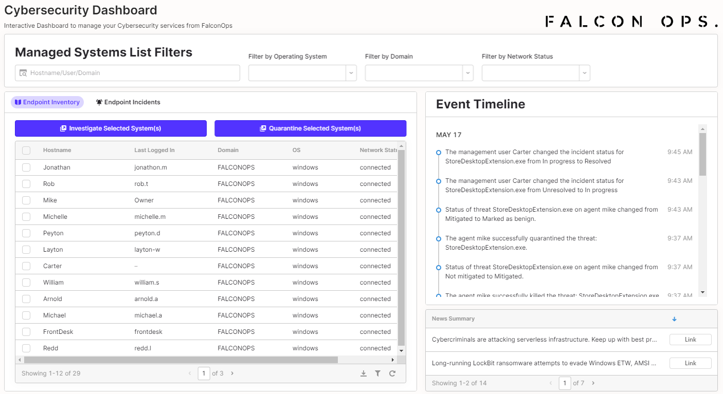Click the download icon below the systems table
723x394 pixels.
pyautogui.click(x=364, y=373)
